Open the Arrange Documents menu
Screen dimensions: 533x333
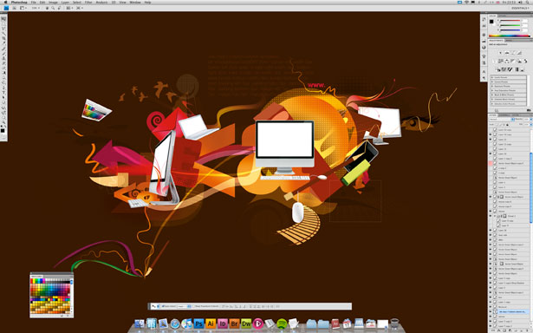coord(69,8)
